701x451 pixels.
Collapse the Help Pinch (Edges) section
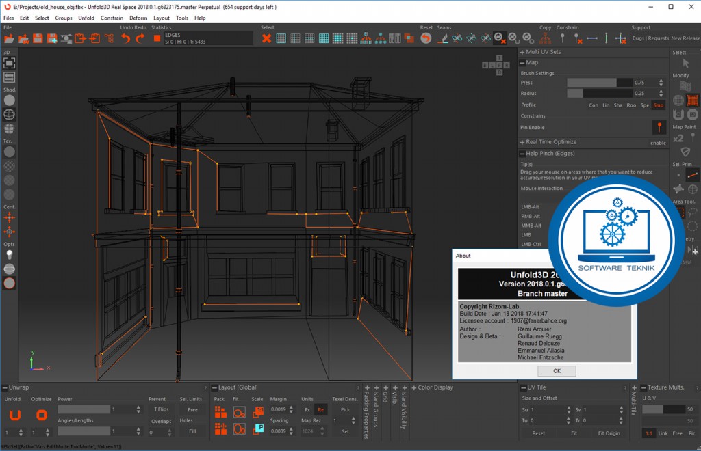522,154
